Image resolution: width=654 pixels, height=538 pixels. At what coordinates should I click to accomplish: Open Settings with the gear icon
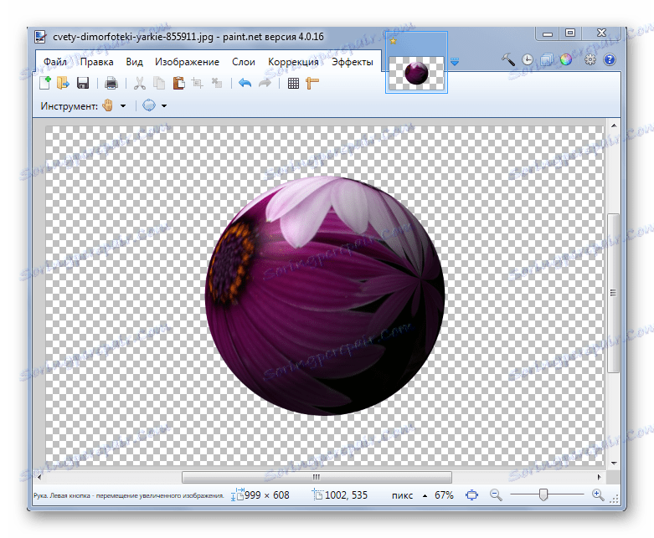[590, 60]
